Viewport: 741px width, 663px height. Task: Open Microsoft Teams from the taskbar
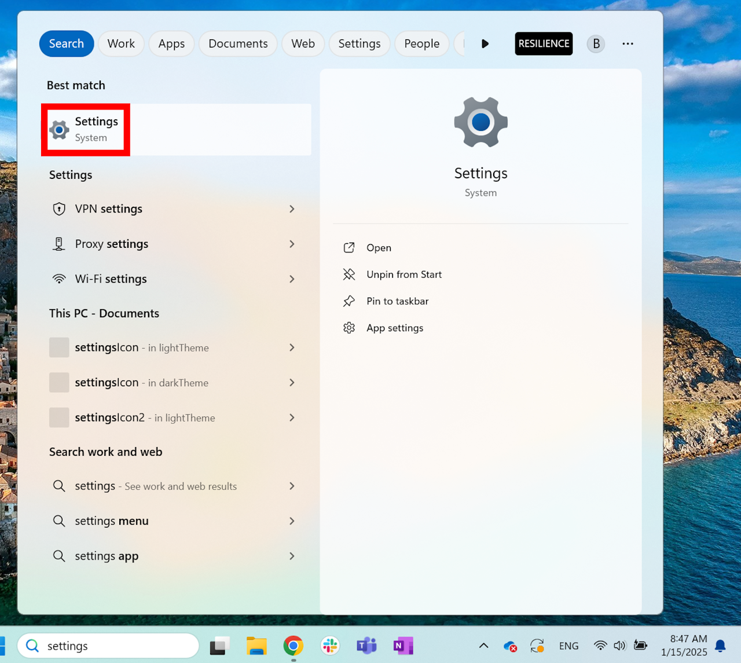tap(366, 646)
